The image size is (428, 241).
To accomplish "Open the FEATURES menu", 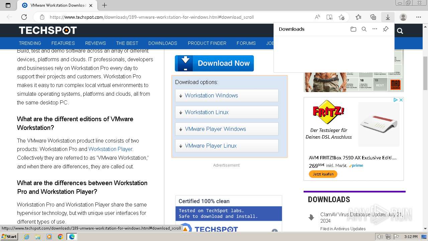I will tap(63, 43).
